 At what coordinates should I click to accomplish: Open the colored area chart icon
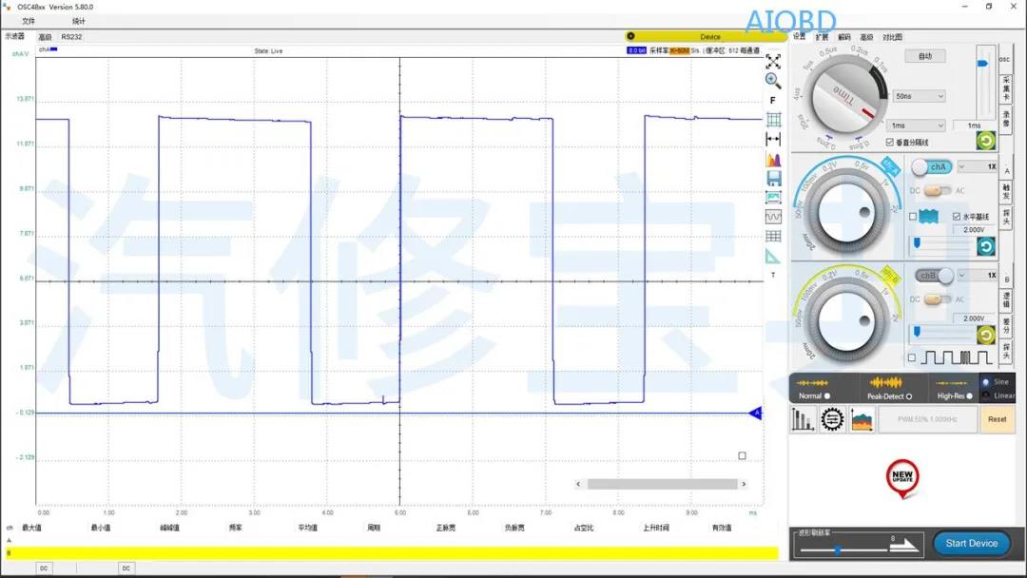[x=862, y=419]
